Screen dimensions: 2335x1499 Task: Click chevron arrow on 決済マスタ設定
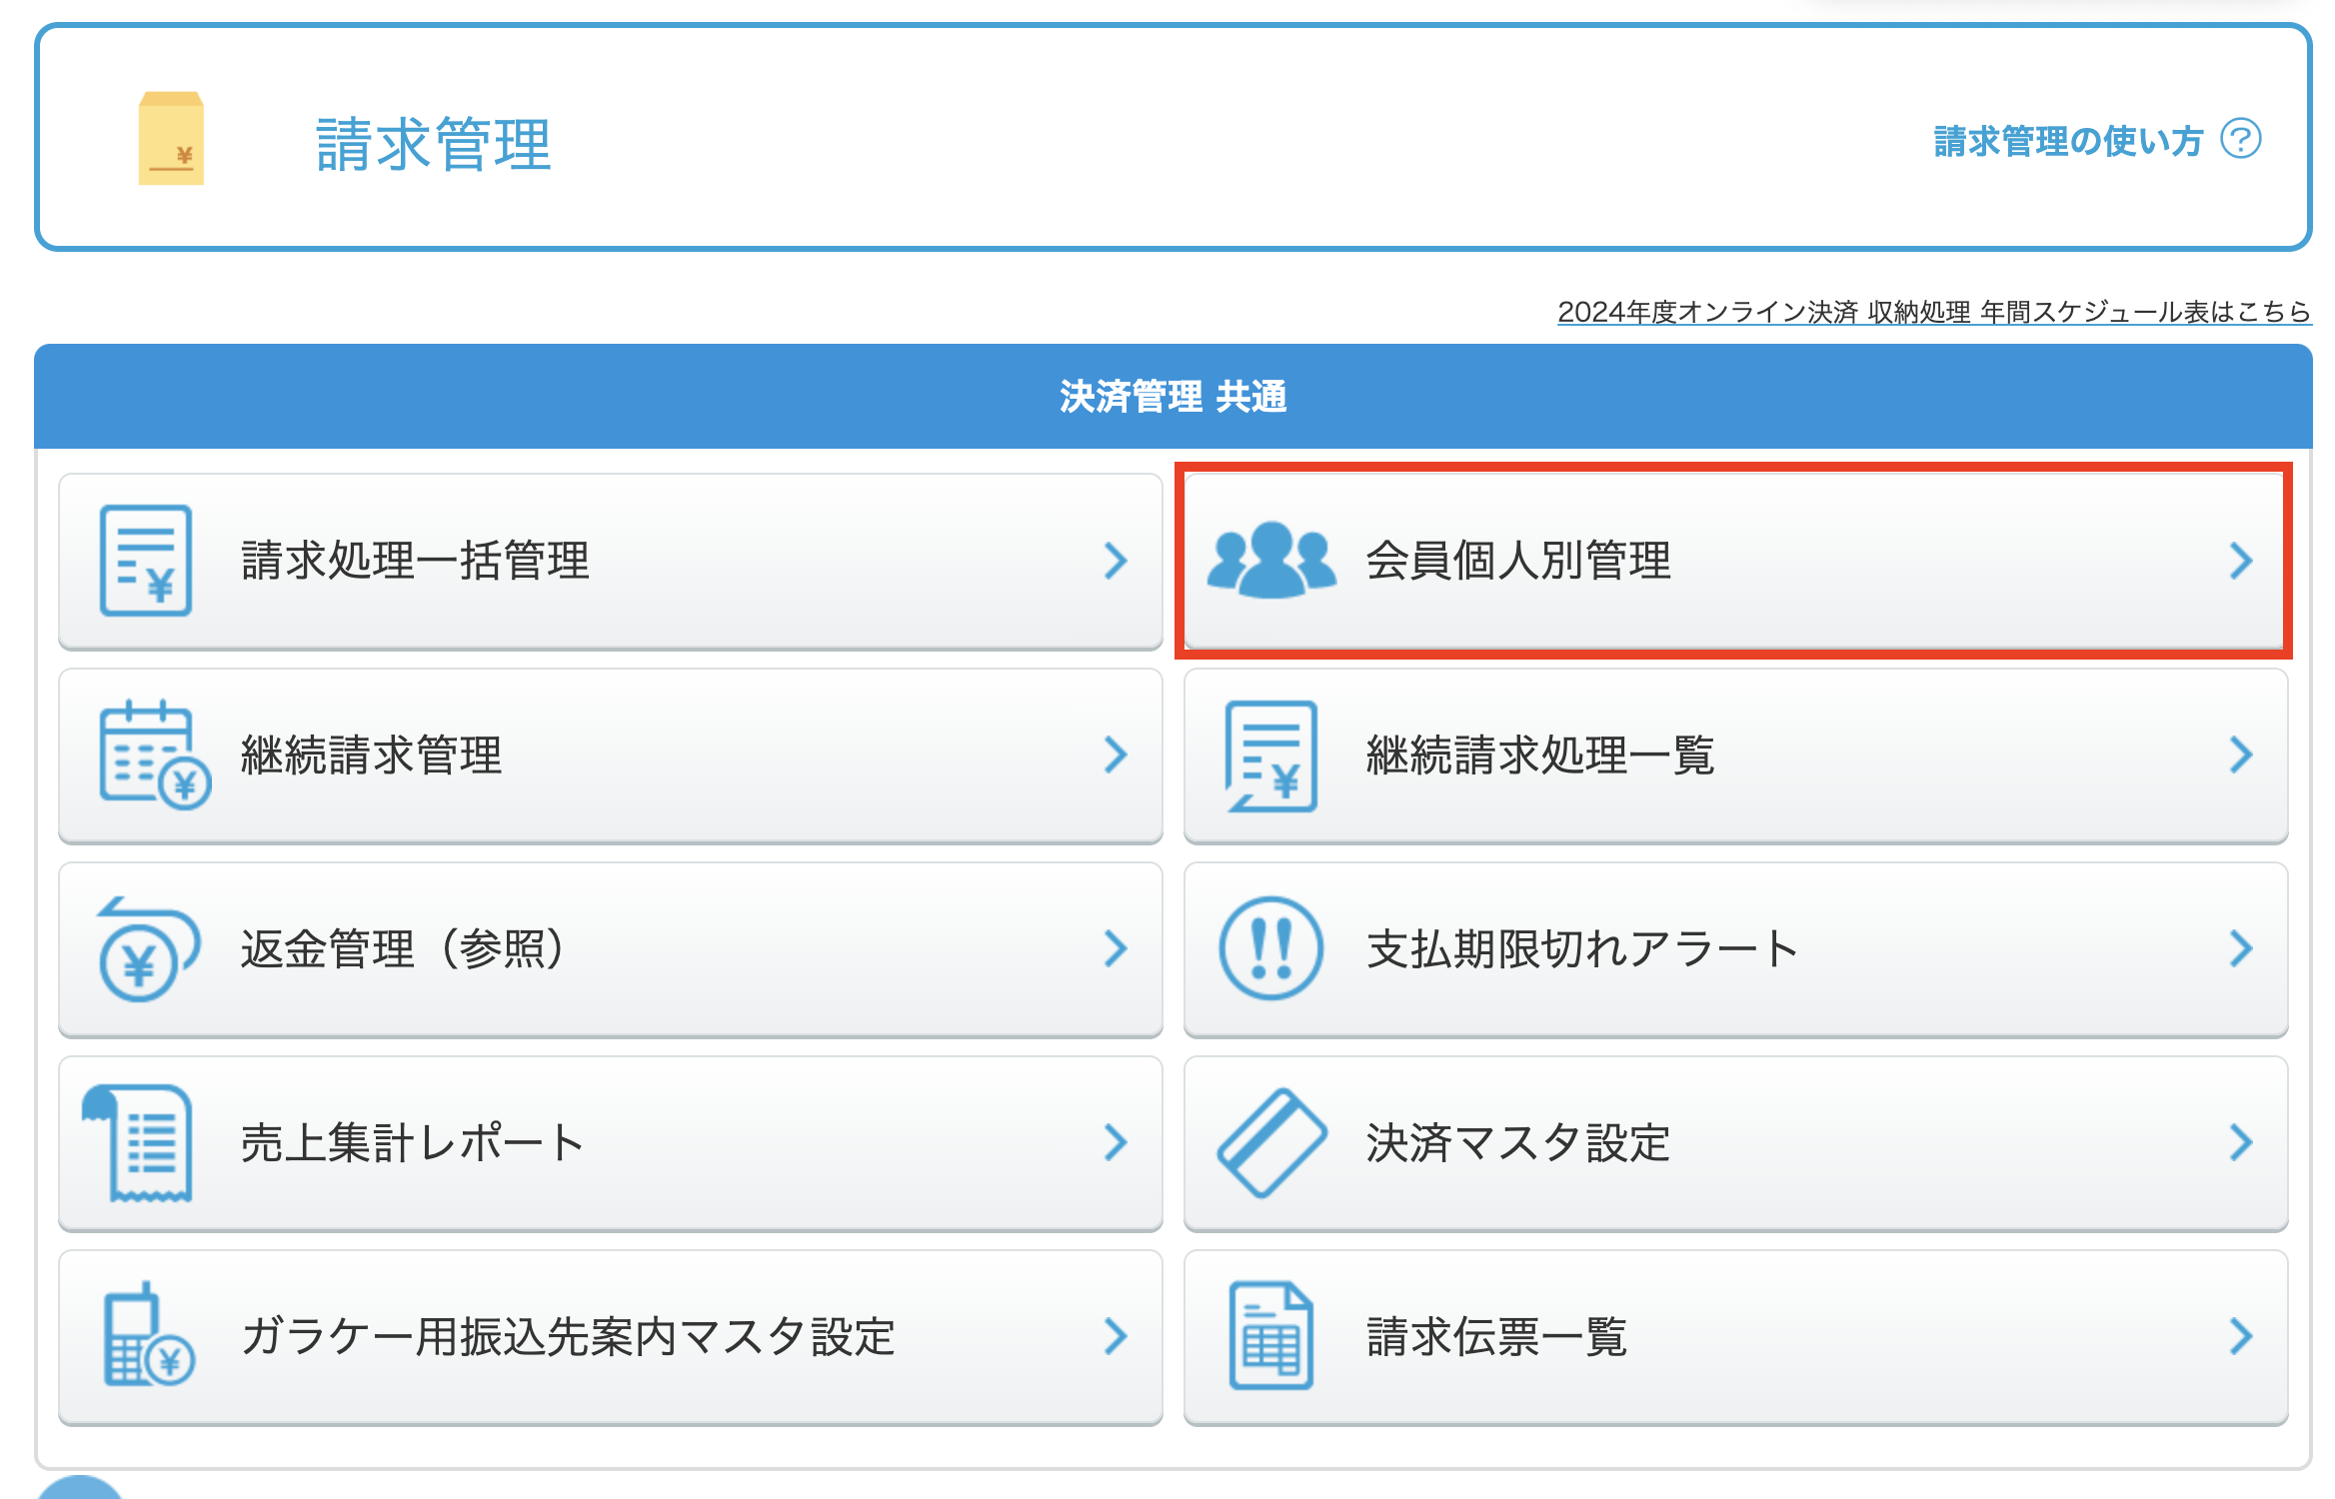pos(2241,1142)
